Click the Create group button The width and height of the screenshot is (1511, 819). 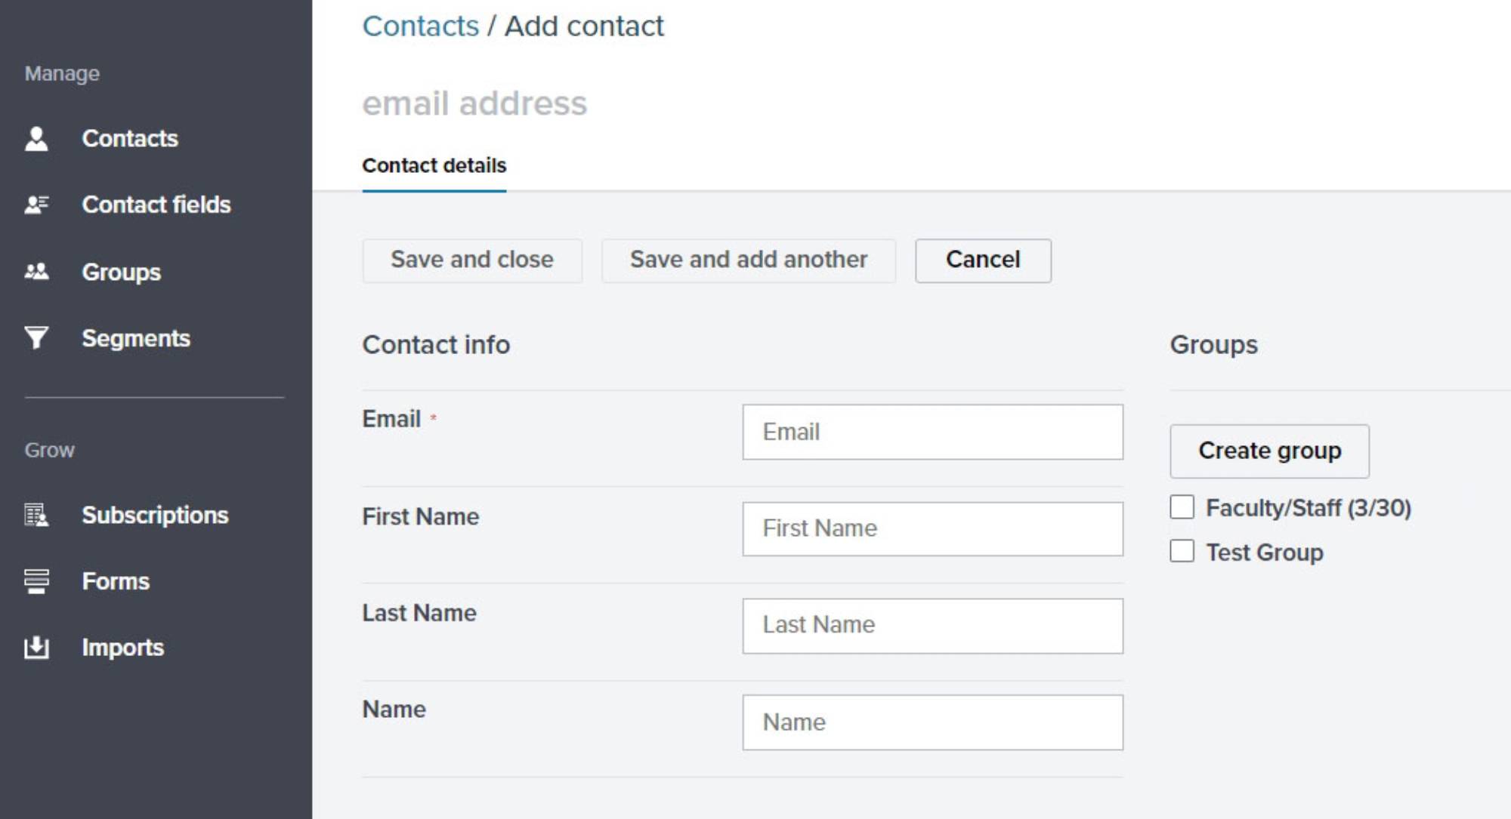click(1268, 451)
